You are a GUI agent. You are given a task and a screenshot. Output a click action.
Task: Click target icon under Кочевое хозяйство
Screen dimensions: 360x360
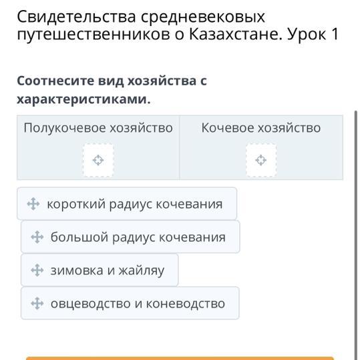point(261,160)
